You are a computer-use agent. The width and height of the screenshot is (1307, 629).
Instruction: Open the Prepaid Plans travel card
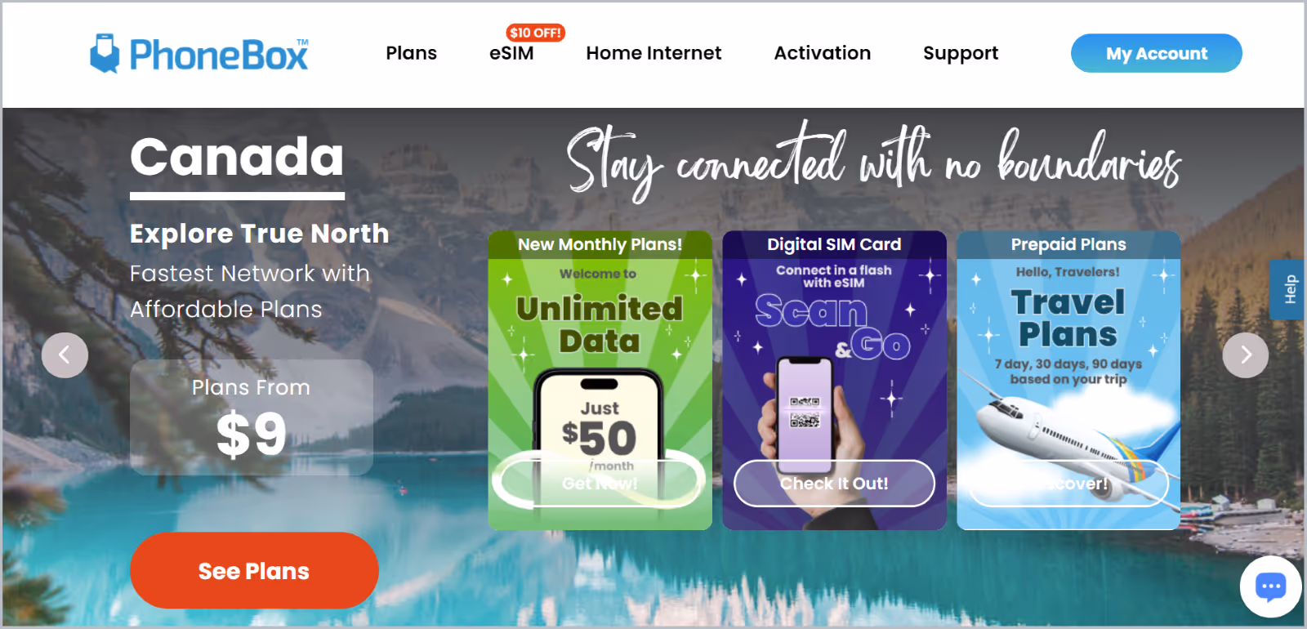pos(1068,380)
